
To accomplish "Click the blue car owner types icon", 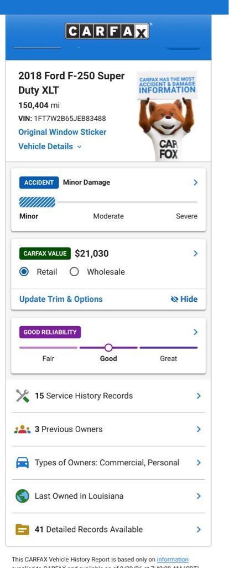I will [x=22, y=463].
